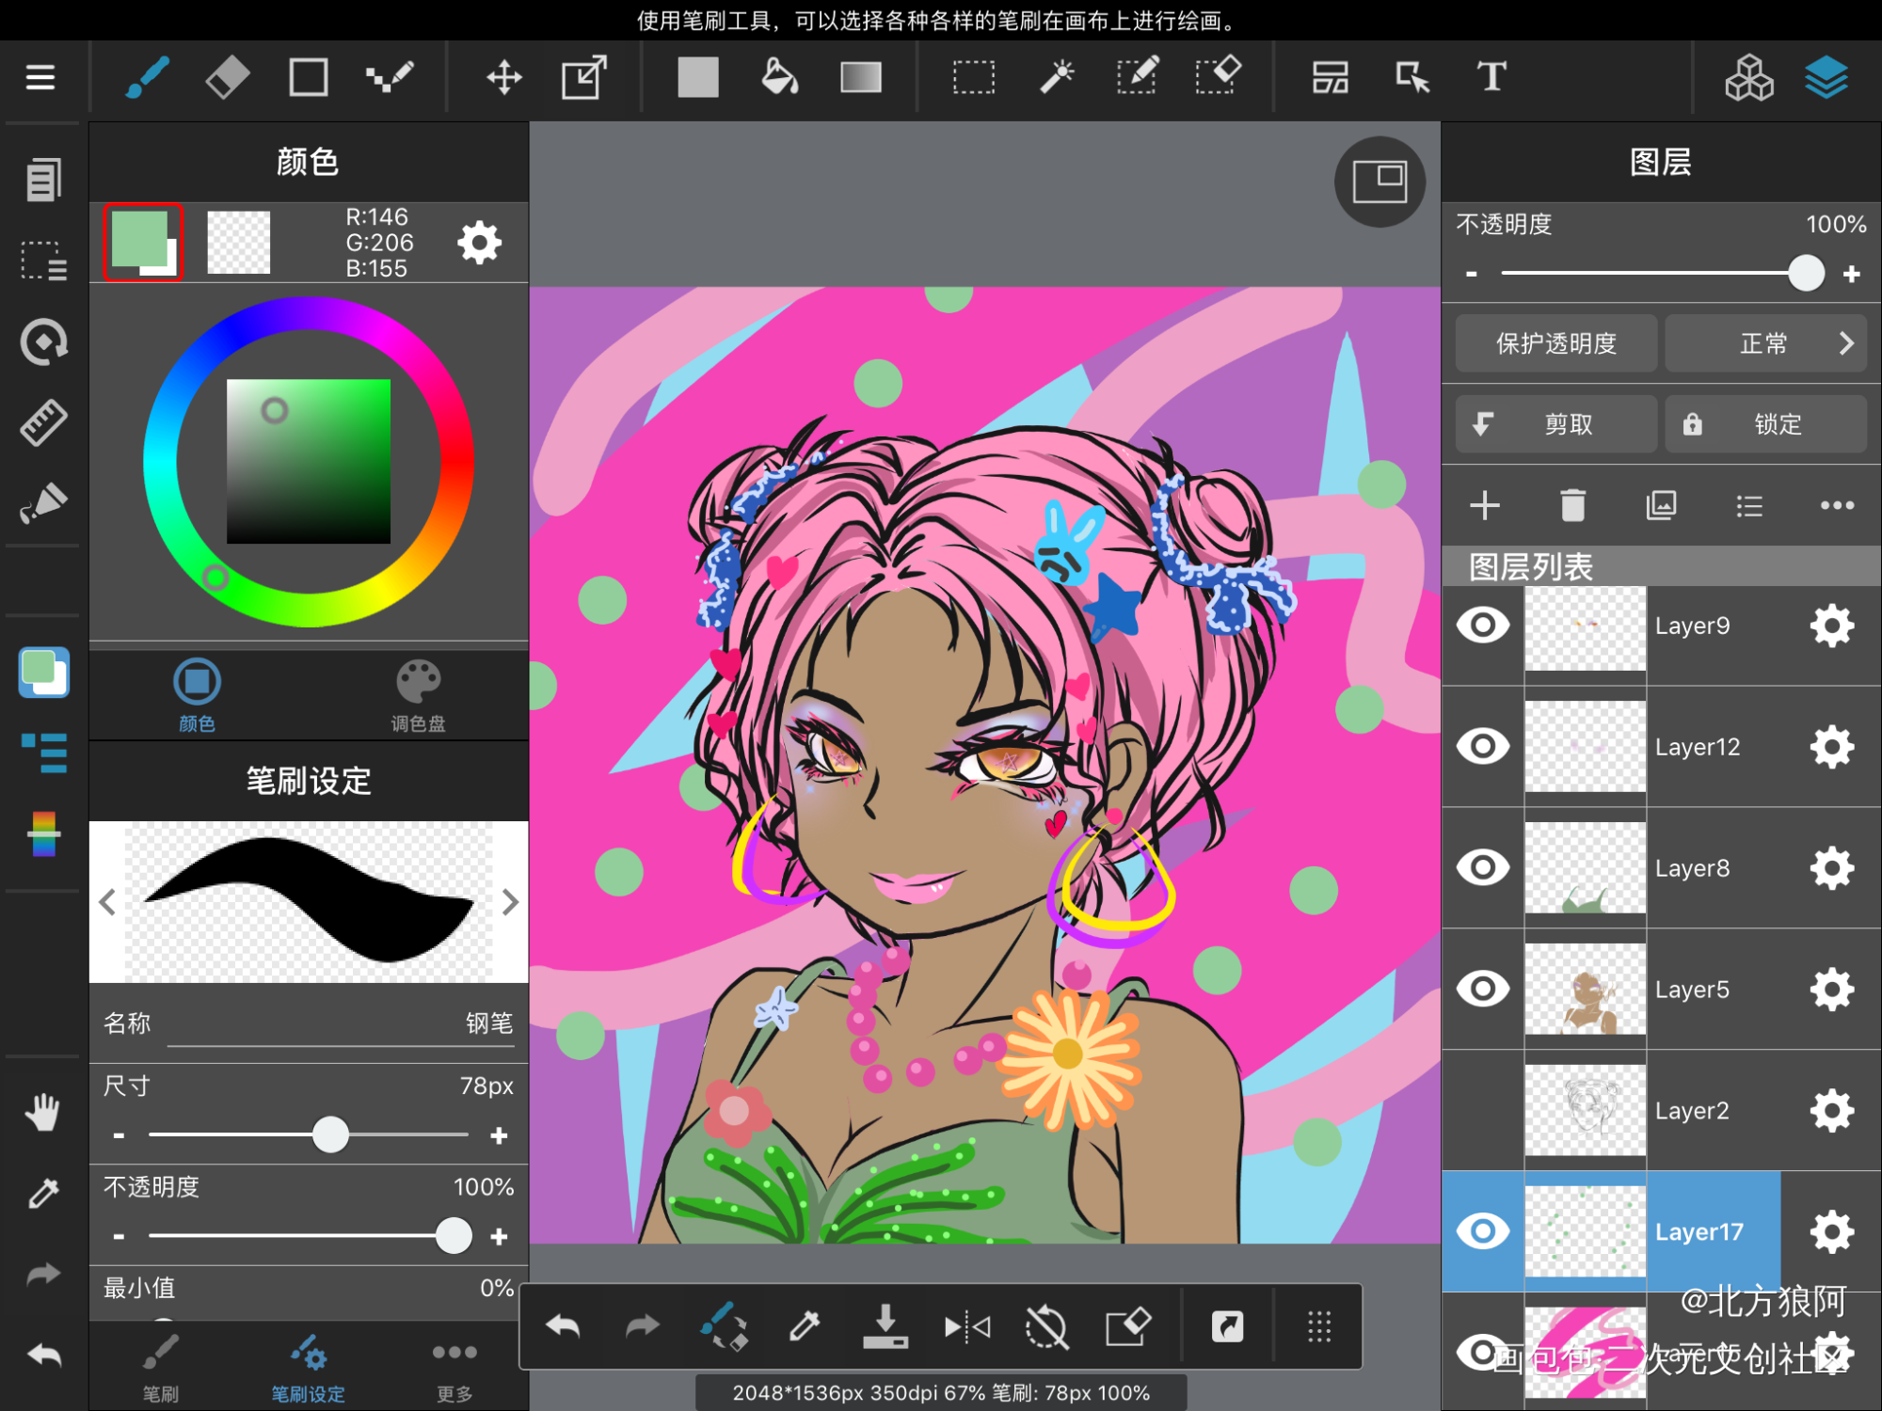Open the hamburger main menu
The width and height of the screenshot is (1882, 1411).
(40, 77)
